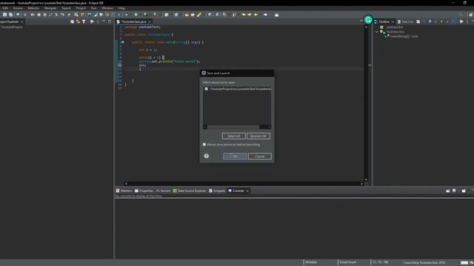Open the Help menu
The width and height of the screenshot is (474, 266).
pos(121,8)
